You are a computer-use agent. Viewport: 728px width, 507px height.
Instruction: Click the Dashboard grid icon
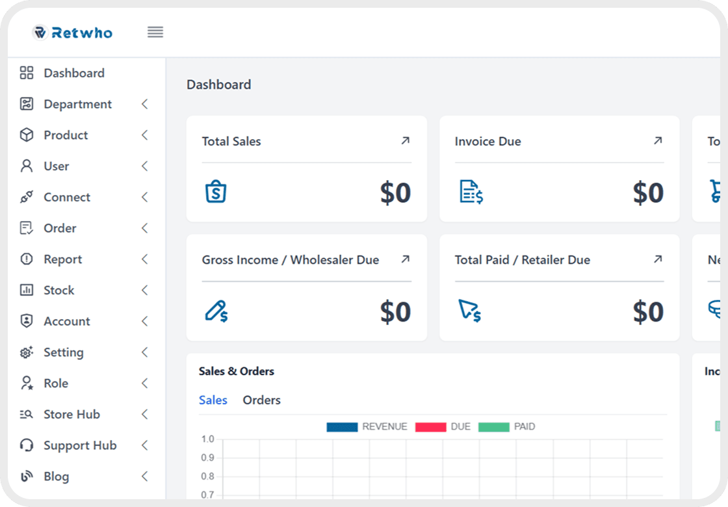click(x=27, y=73)
